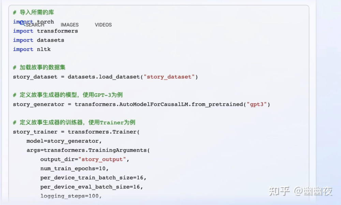Screen dimensions: 341x205
Task: Click the 加载故事的数据集 comment line
Action: click(39, 67)
